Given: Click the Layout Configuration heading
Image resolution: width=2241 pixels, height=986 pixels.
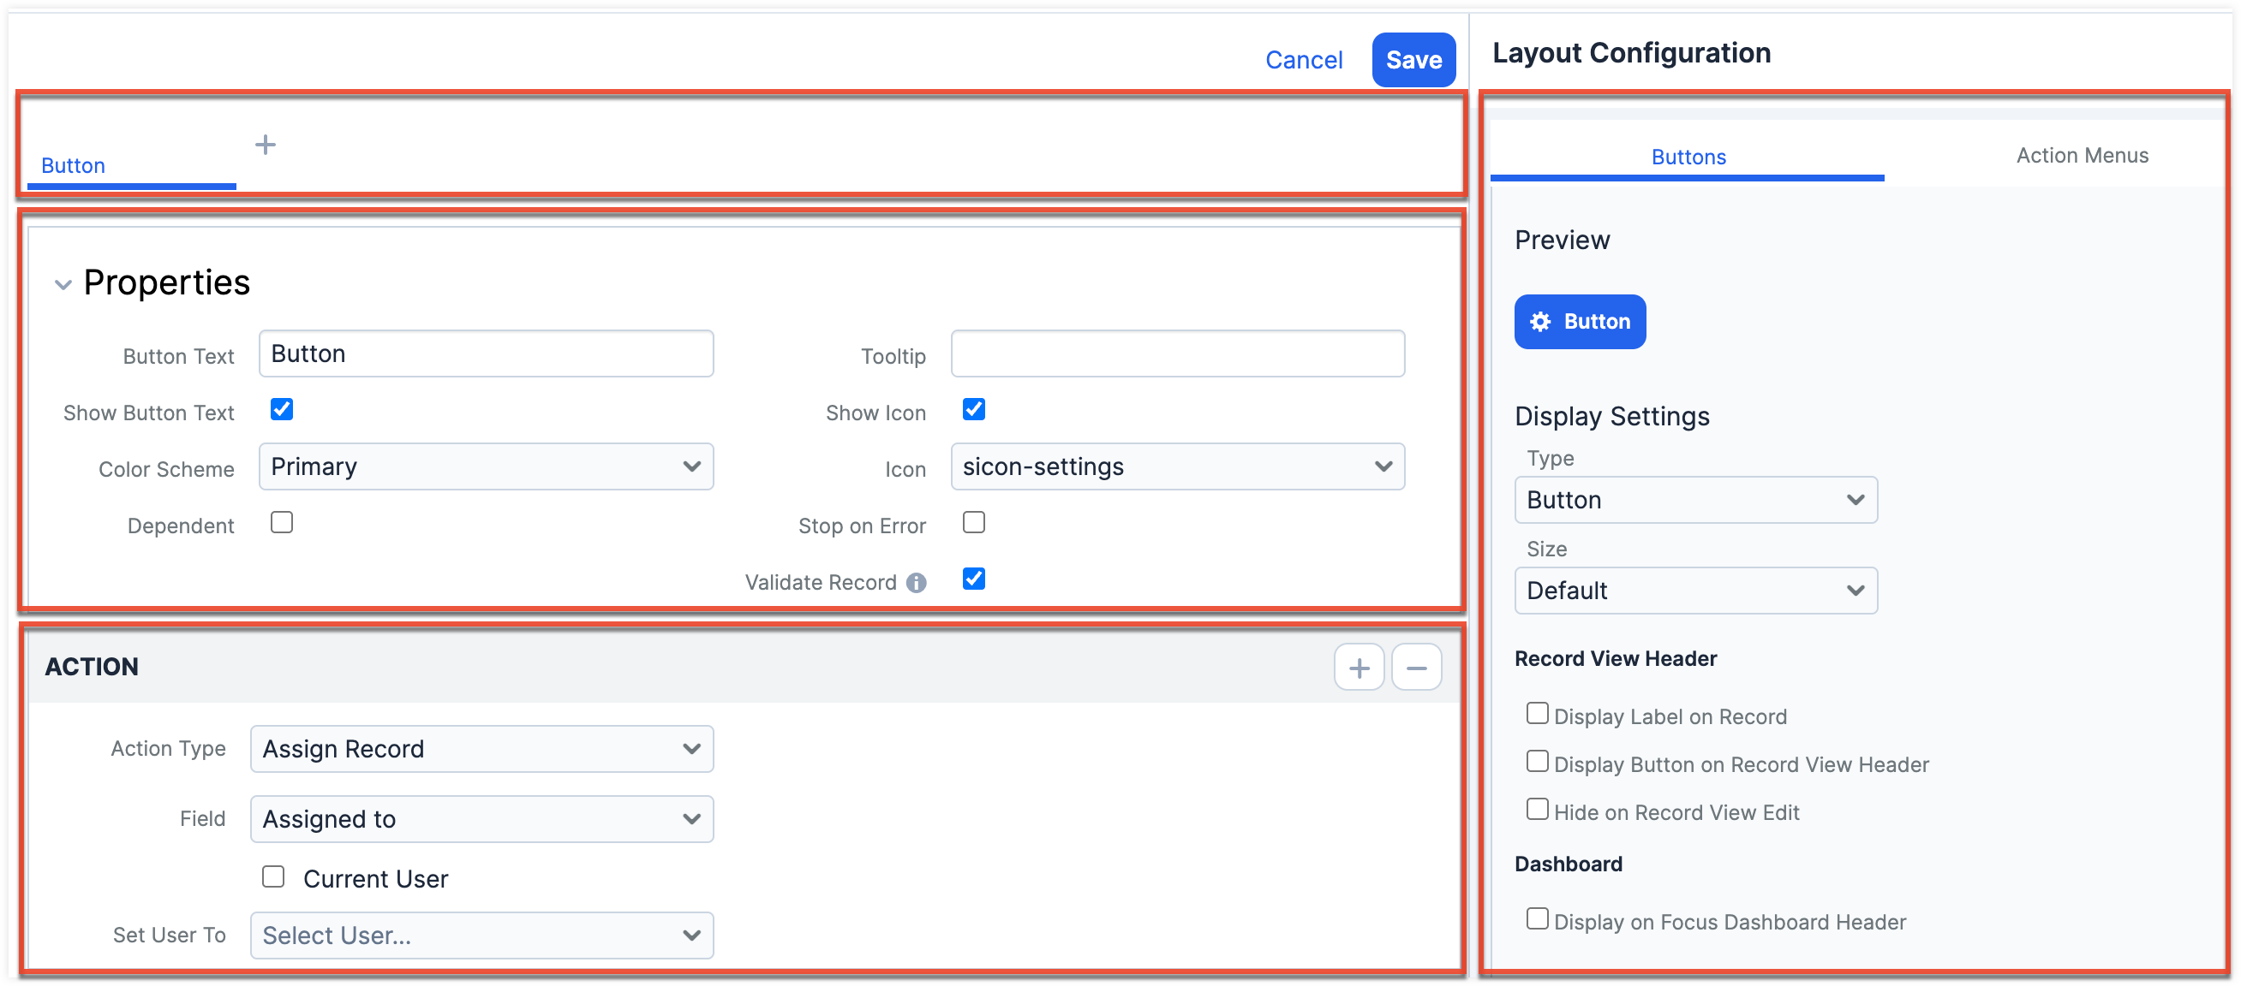Looking at the screenshot, I should [1631, 53].
